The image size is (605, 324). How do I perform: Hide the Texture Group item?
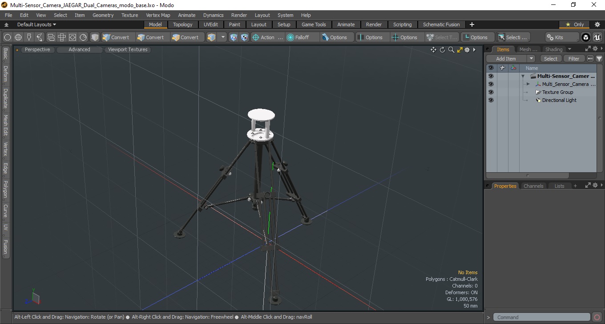(491, 92)
